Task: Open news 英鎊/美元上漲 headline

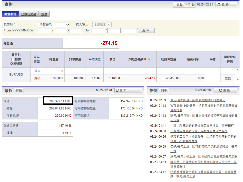Action: pyautogui.click(x=204, y=149)
